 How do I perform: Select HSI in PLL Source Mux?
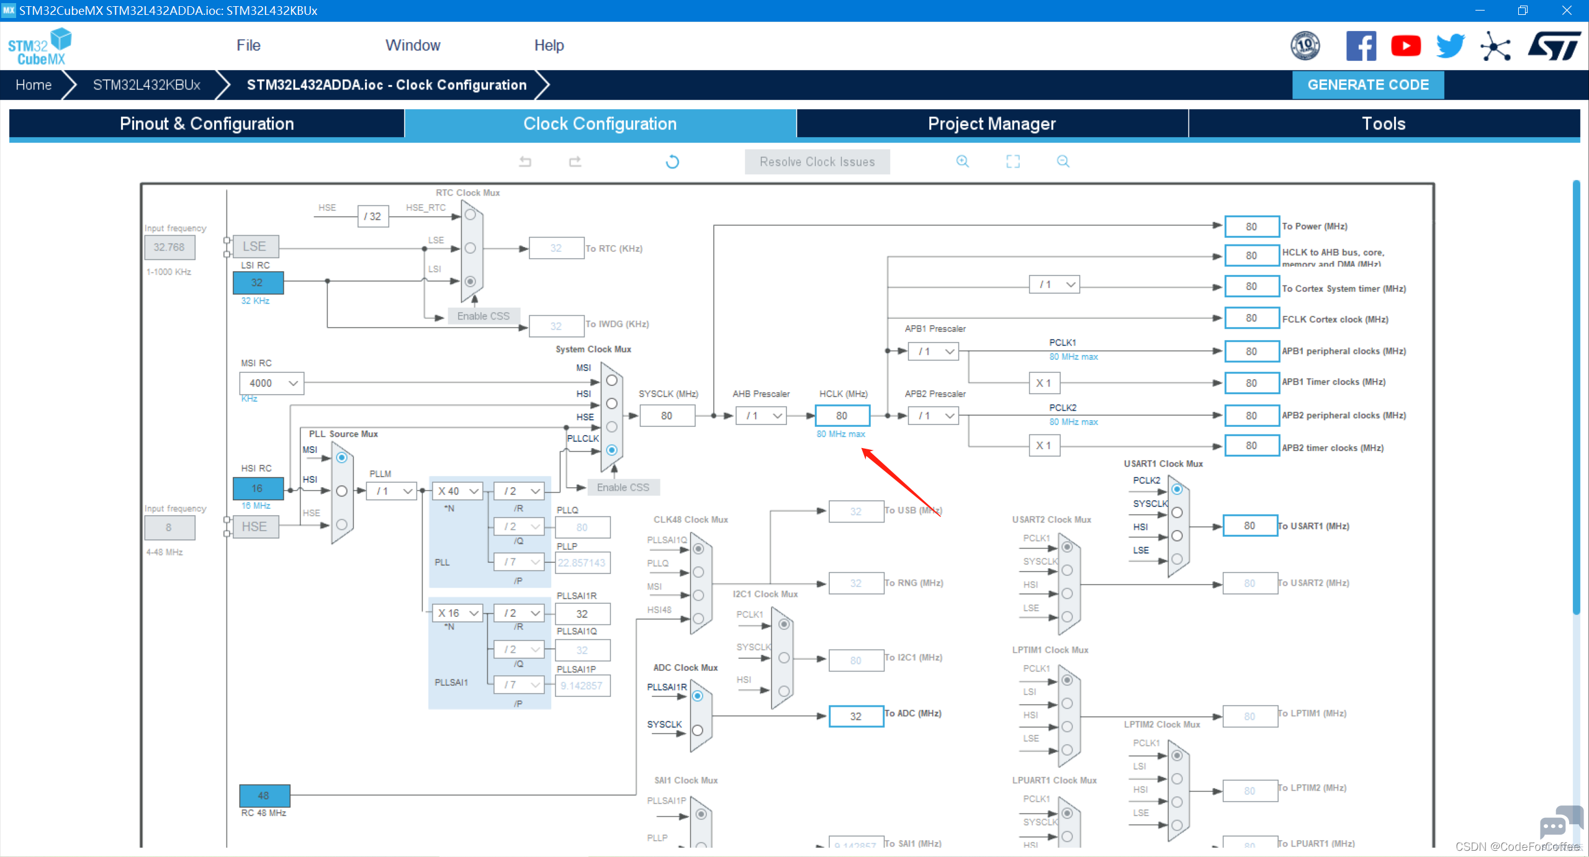pyautogui.click(x=341, y=491)
